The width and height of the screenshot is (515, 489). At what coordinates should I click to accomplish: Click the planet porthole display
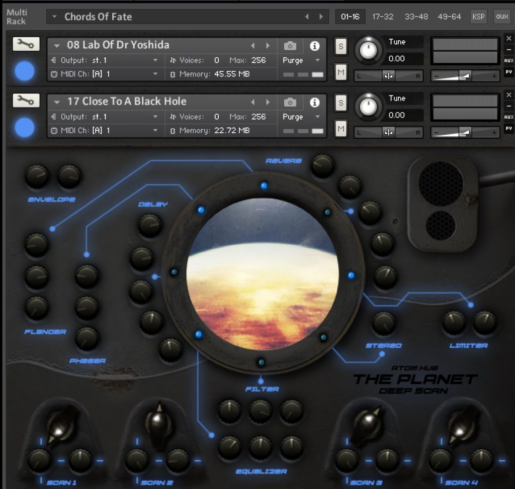(x=263, y=274)
